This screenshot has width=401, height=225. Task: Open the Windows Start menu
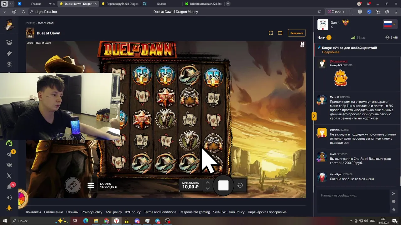[x=5, y=221]
